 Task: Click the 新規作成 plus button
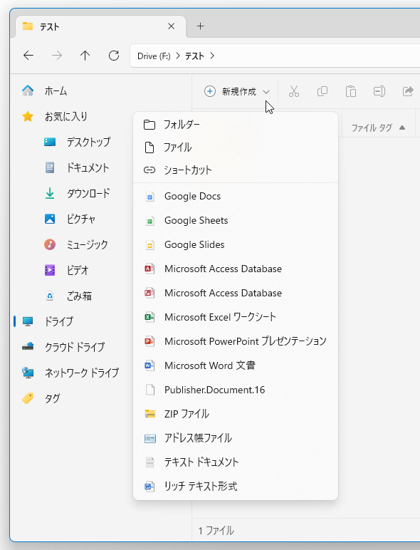210,92
